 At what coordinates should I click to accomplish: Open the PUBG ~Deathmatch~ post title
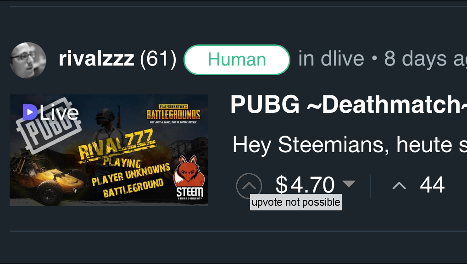(349, 104)
